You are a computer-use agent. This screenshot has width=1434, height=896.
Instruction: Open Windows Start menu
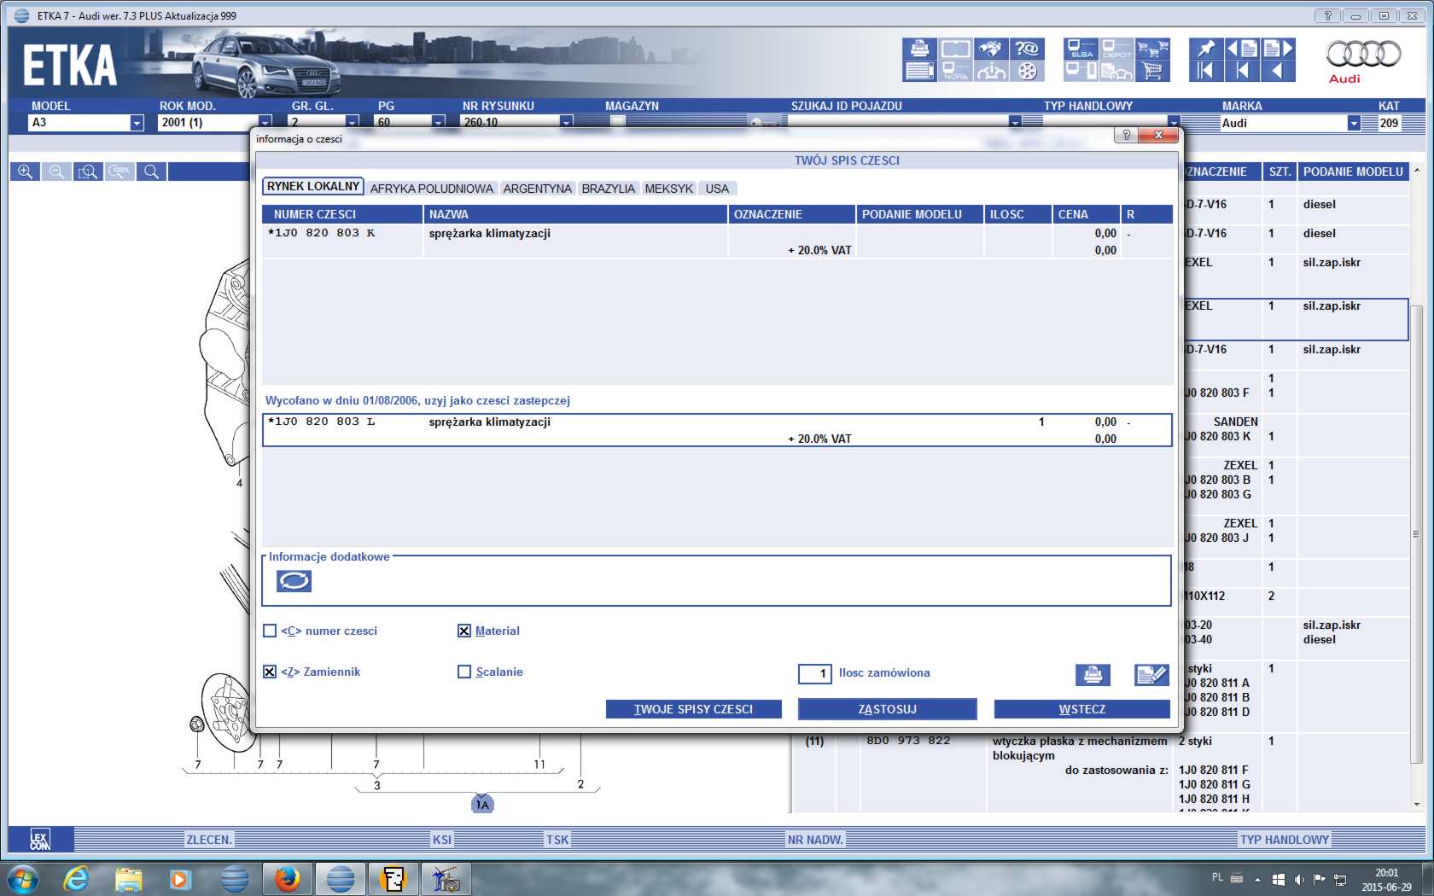23,878
